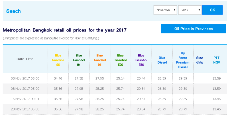Select the Blue Diesel column header

tap(162, 60)
